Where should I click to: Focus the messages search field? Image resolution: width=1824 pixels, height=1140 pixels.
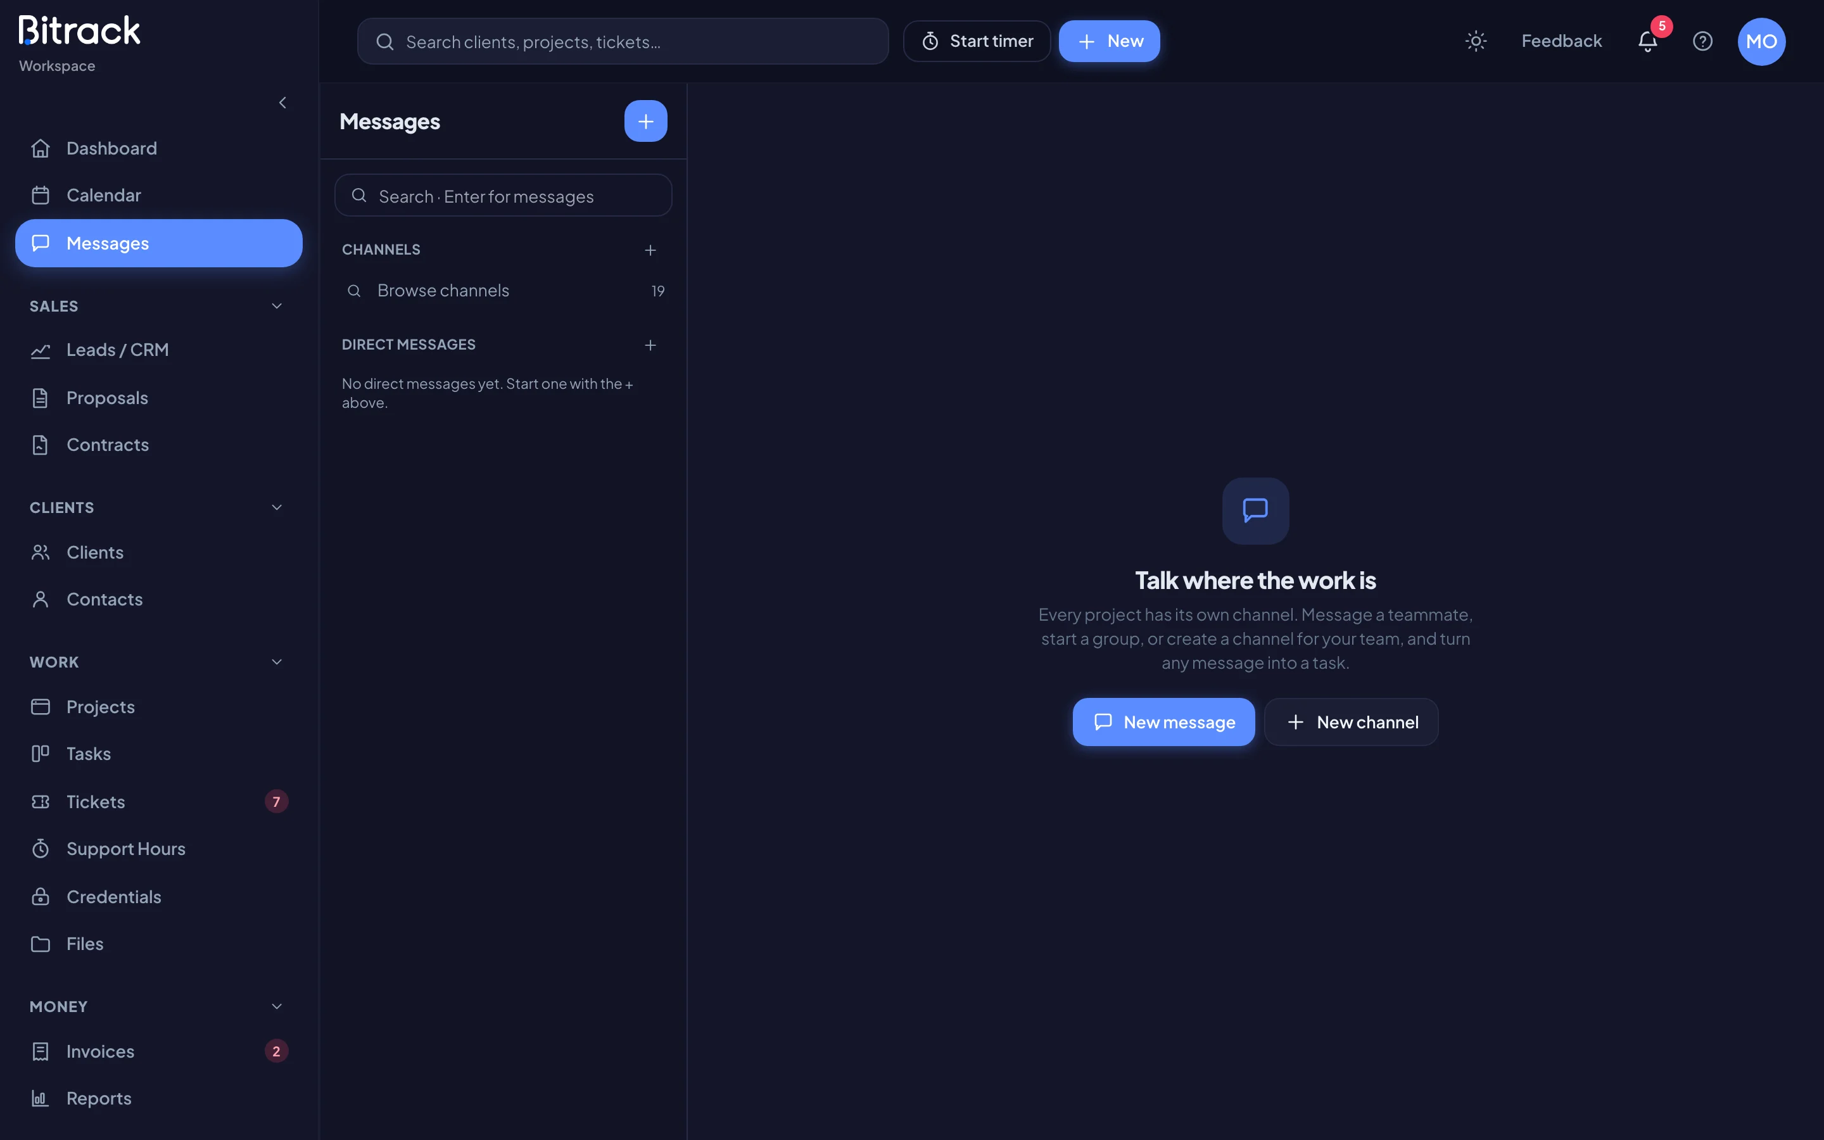[x=503, y=196]
